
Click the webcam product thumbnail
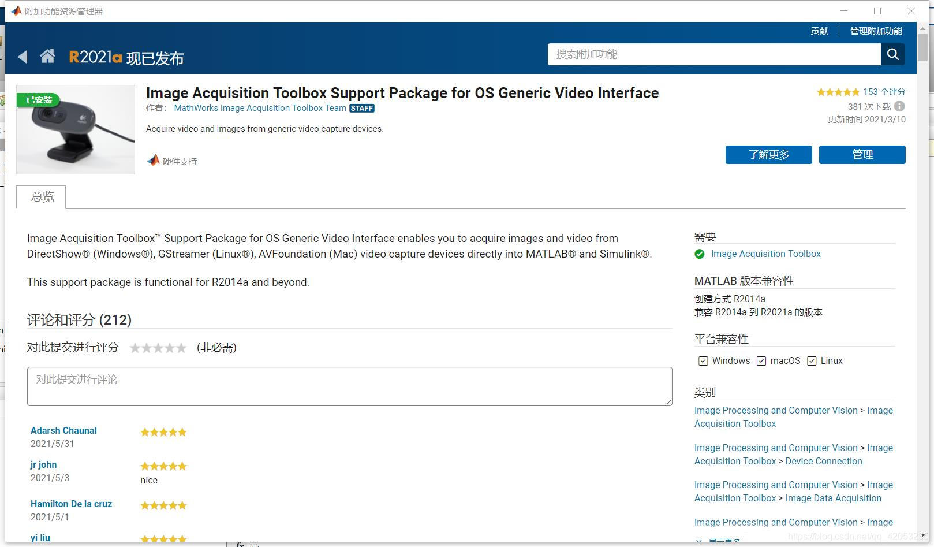76,130
